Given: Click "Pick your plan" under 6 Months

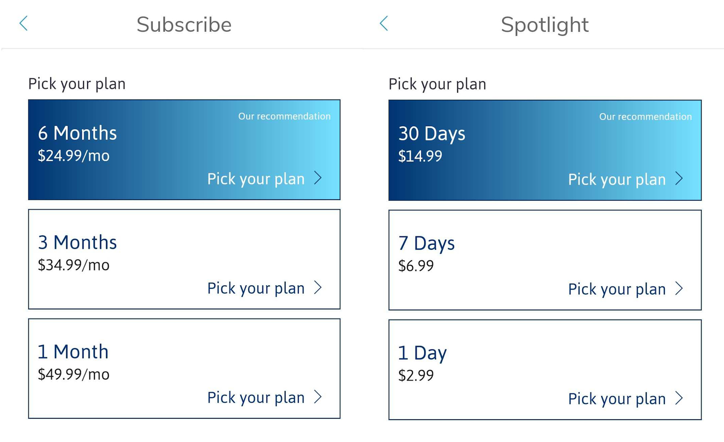Looking at the screenshot, I should tap(256, 179).
